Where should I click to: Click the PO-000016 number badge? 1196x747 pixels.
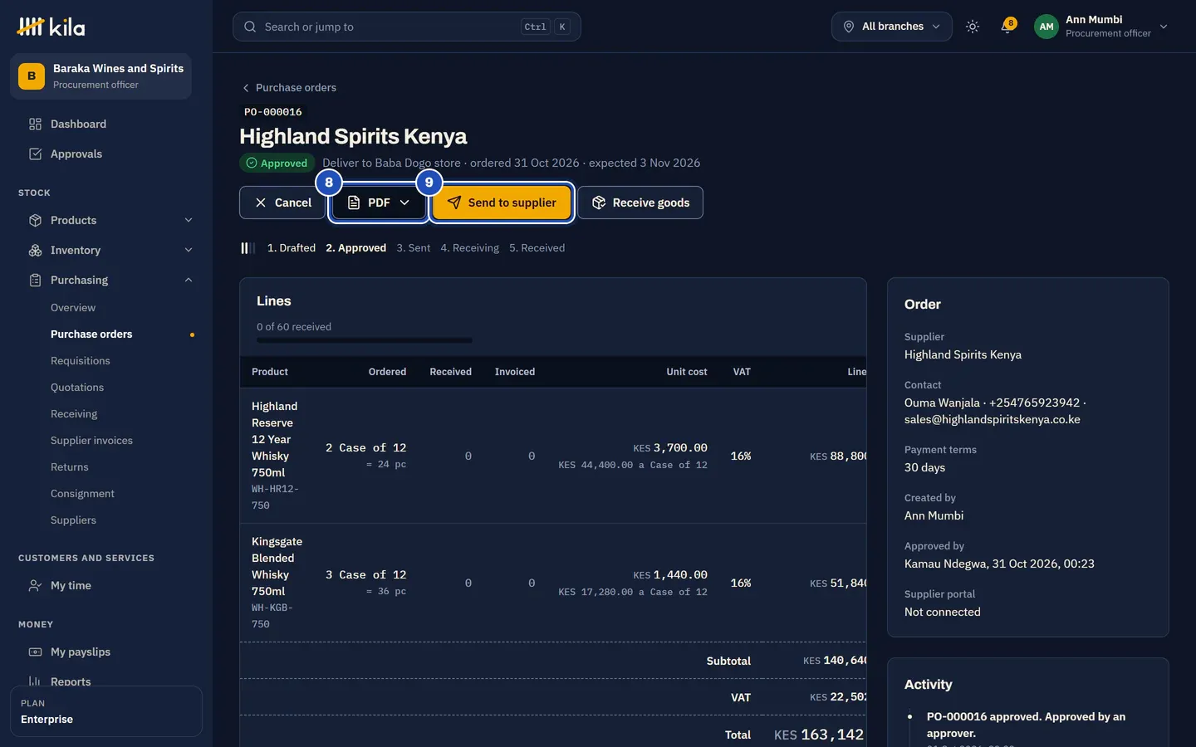(x=272, y=112)
